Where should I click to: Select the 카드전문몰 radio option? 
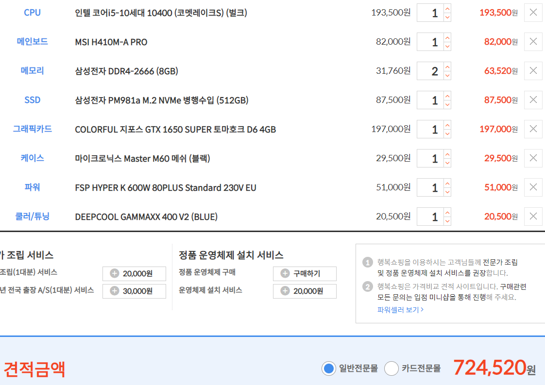click(392, 368)
